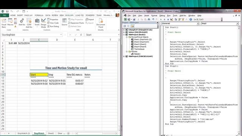The width and height of the screenshot is (242, 136).
Task: Open the Document Panel
Action: [101, 23]
